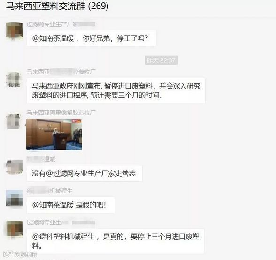The image size is (276, 260).
Task: Select the '是真的，要停止三个月' reply bubble
Action: click(115, 241)
